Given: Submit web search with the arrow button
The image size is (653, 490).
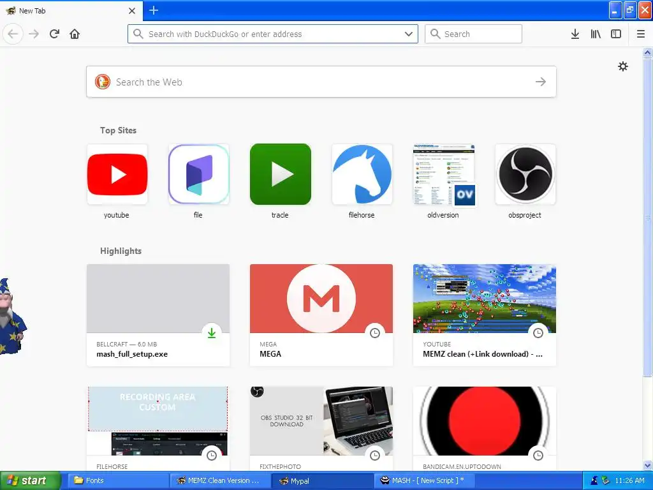Looking at the screenshot, I should coord(541,82).
